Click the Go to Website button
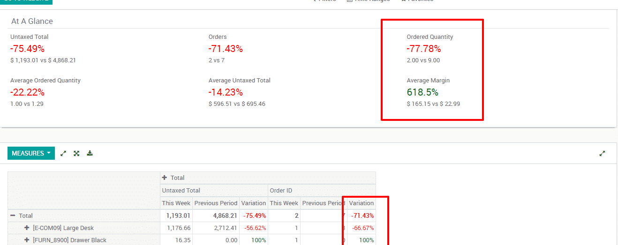Screen dimensions: 618x245 click(26, 1)
